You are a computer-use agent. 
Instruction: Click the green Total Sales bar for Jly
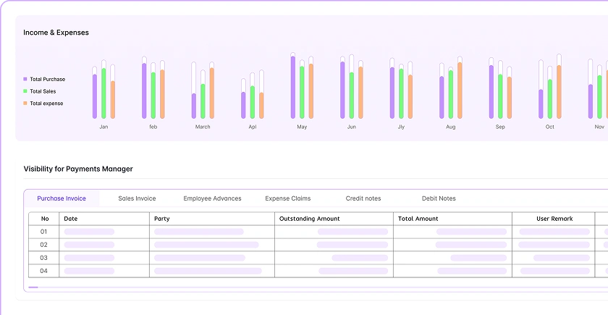point(401,93)
